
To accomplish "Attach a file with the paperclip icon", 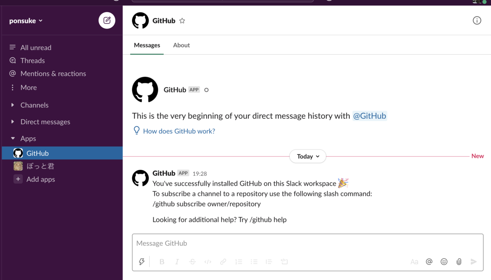I will [x=459, y=261].
